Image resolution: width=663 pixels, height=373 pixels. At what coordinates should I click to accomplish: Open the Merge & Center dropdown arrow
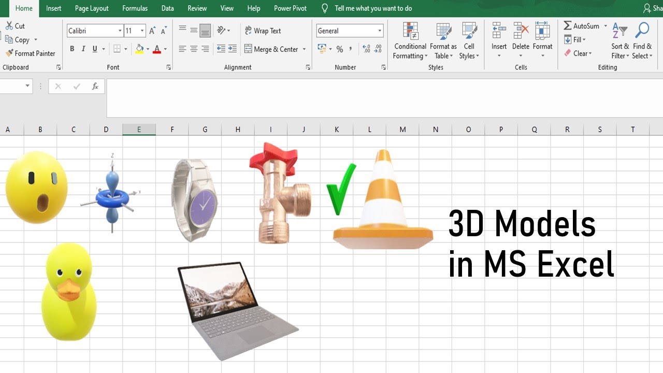(304, 49)
